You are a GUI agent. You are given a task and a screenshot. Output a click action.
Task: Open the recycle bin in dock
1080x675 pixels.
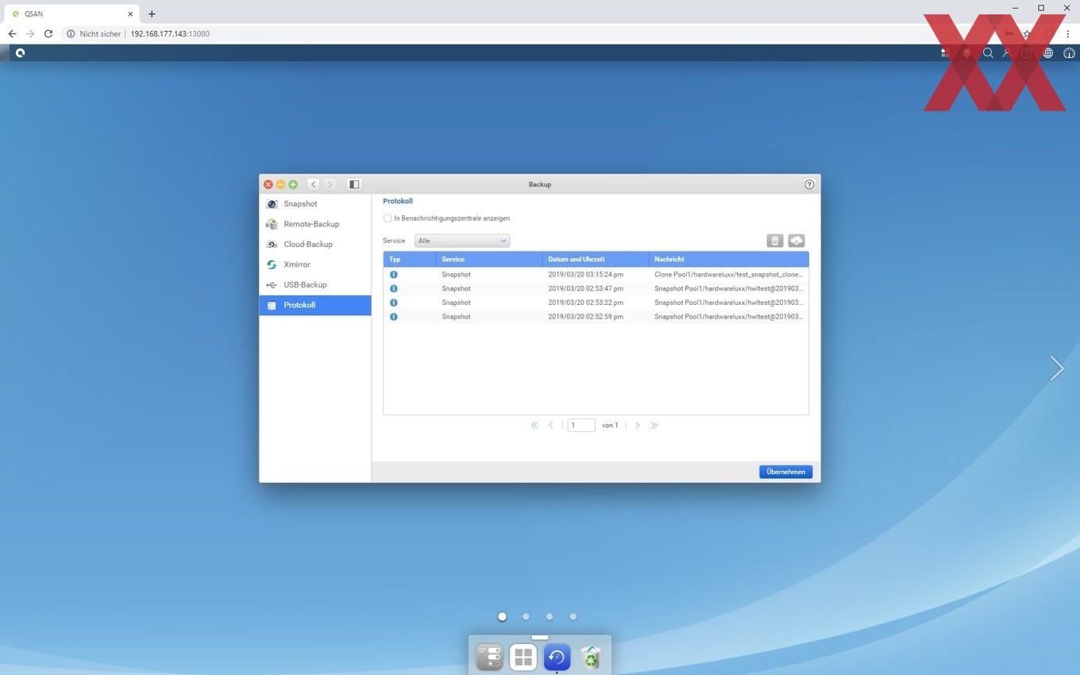(x=591, y=658)
